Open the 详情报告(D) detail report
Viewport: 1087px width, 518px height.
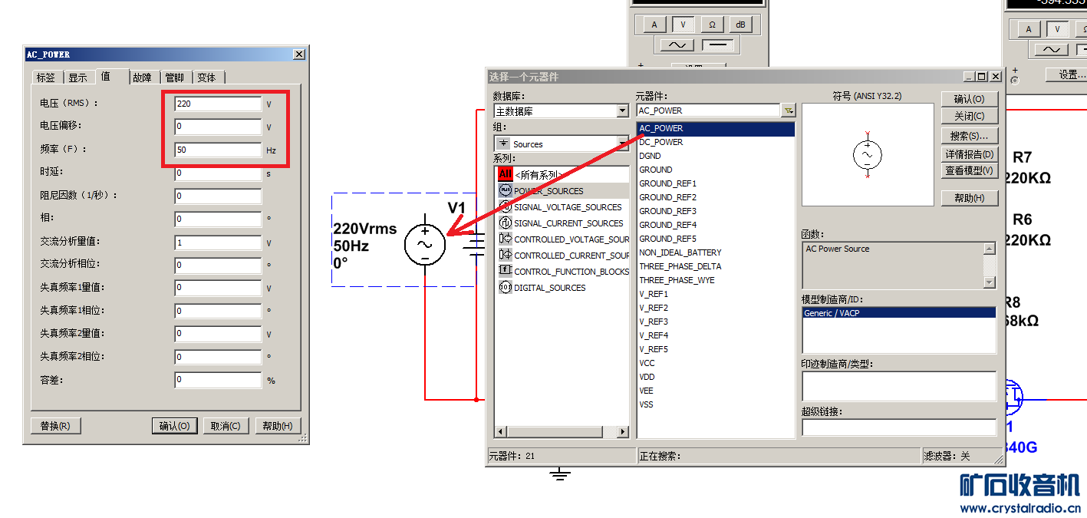[970, 154]
